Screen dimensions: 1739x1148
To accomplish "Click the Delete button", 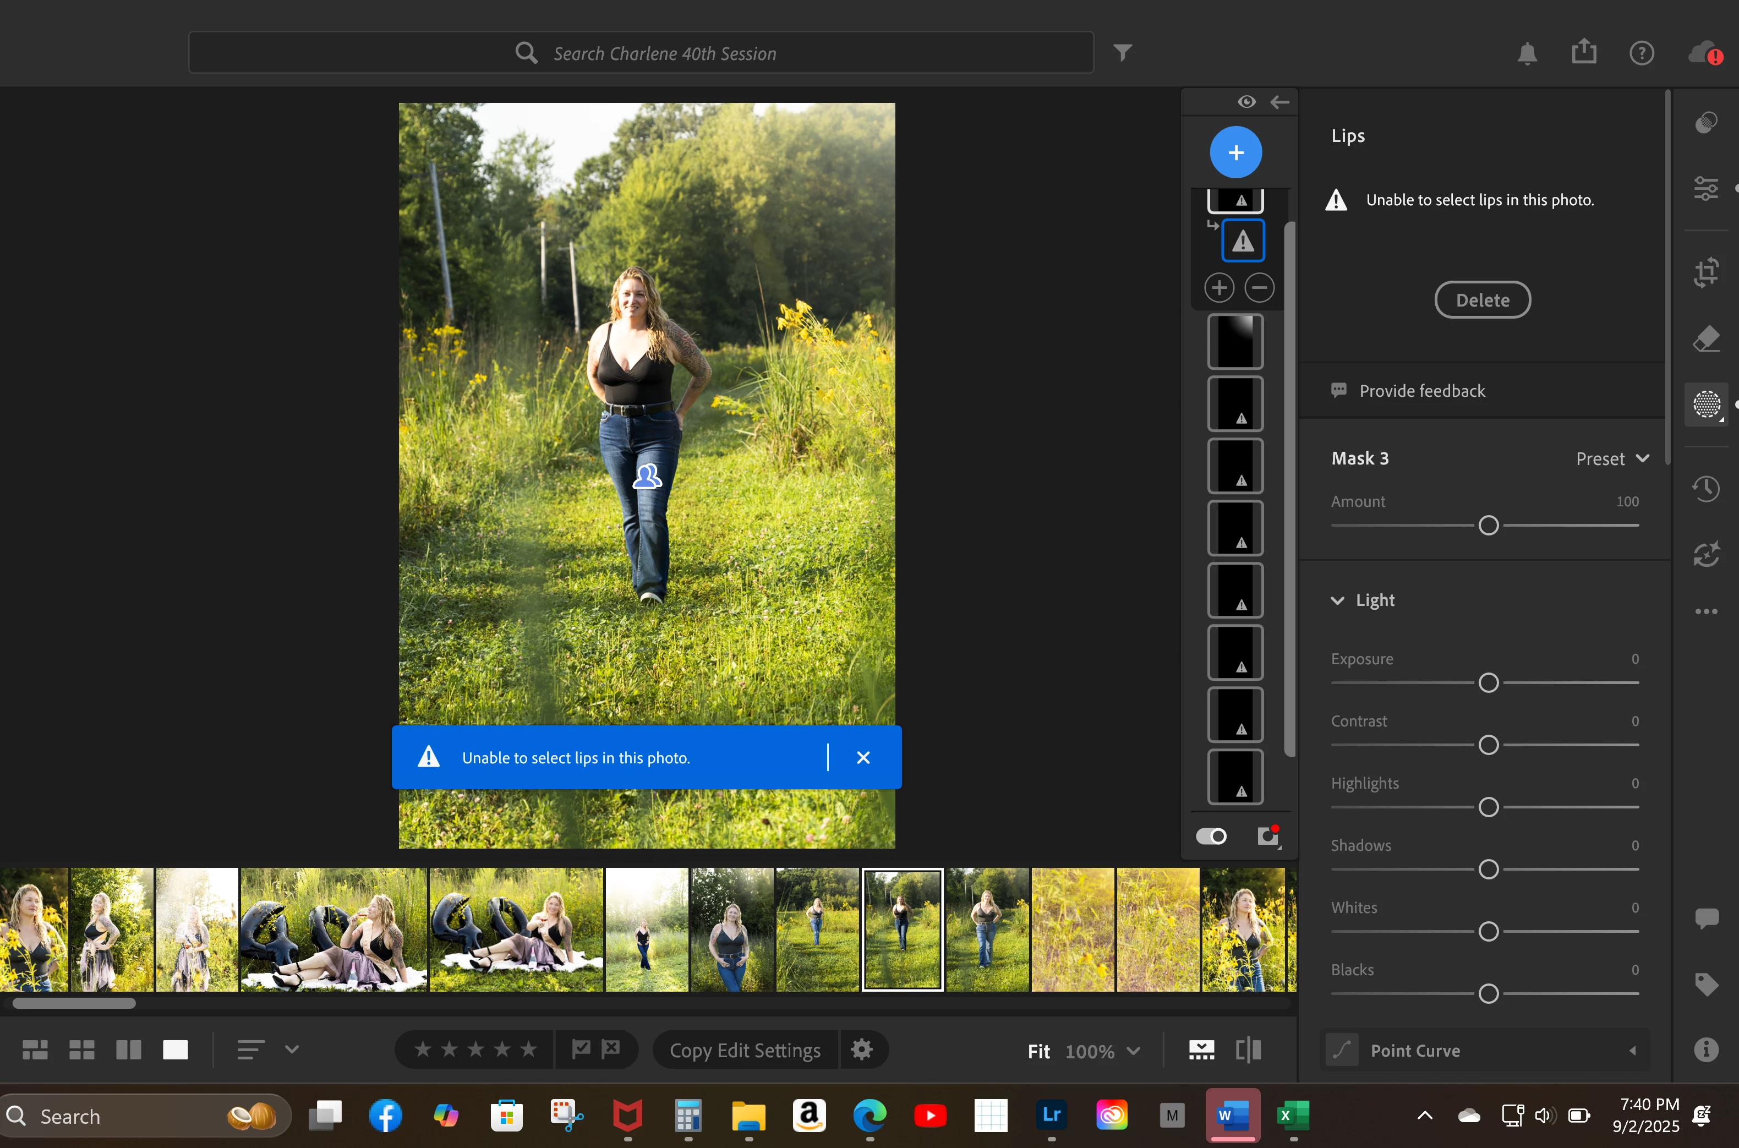I will (1482, 300).
